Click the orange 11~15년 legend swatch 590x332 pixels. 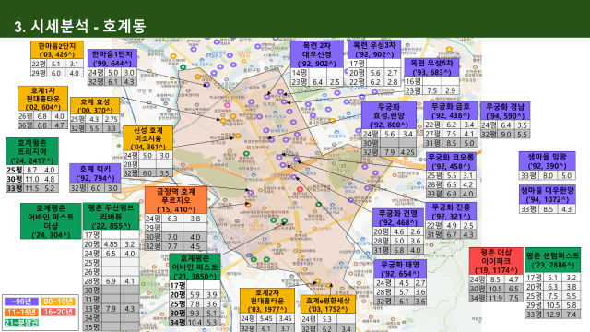coord(21,312)
